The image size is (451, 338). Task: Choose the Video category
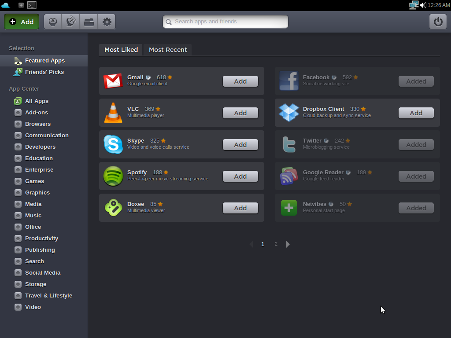point(44,307)
